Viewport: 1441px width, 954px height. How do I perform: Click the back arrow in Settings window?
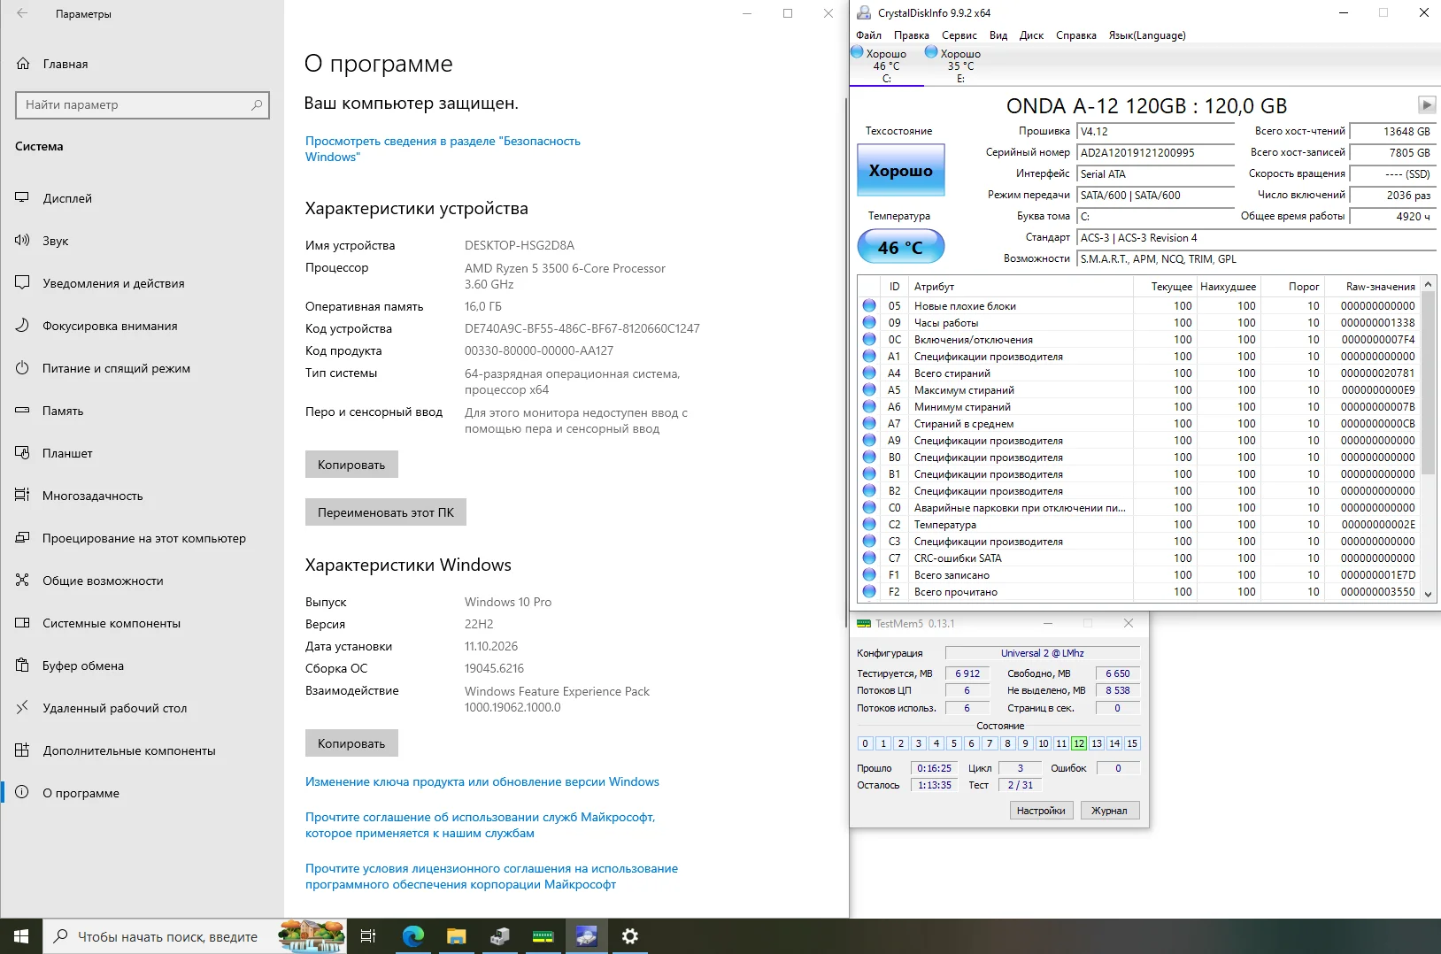click(x=22, y=13)
